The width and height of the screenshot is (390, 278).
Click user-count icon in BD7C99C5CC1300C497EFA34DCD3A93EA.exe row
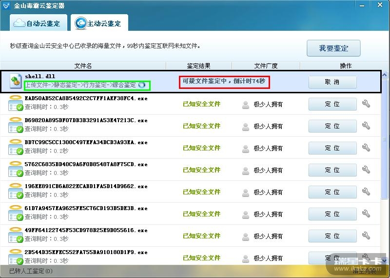(246, 149)
